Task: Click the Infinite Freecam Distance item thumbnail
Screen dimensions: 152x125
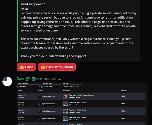Action: tap(65, 96)
